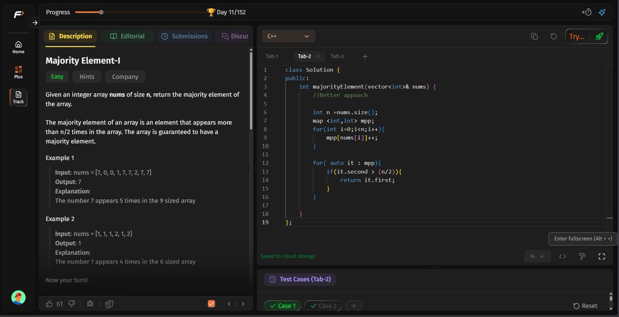
Task: Select test Case 1
Action: point(282,306)
